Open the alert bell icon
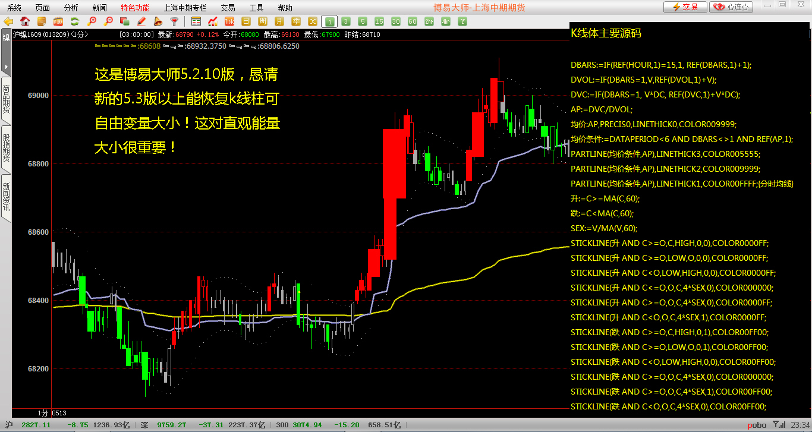The image size is (812, 432). coord(158,21)
